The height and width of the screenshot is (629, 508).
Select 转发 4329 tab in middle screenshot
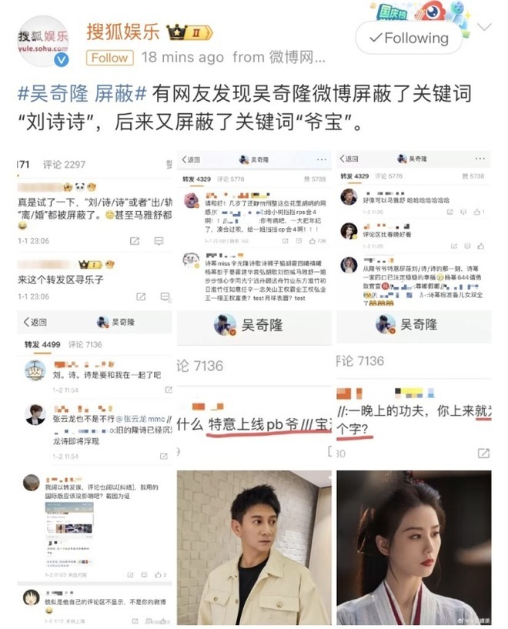[x=196, y=179]
